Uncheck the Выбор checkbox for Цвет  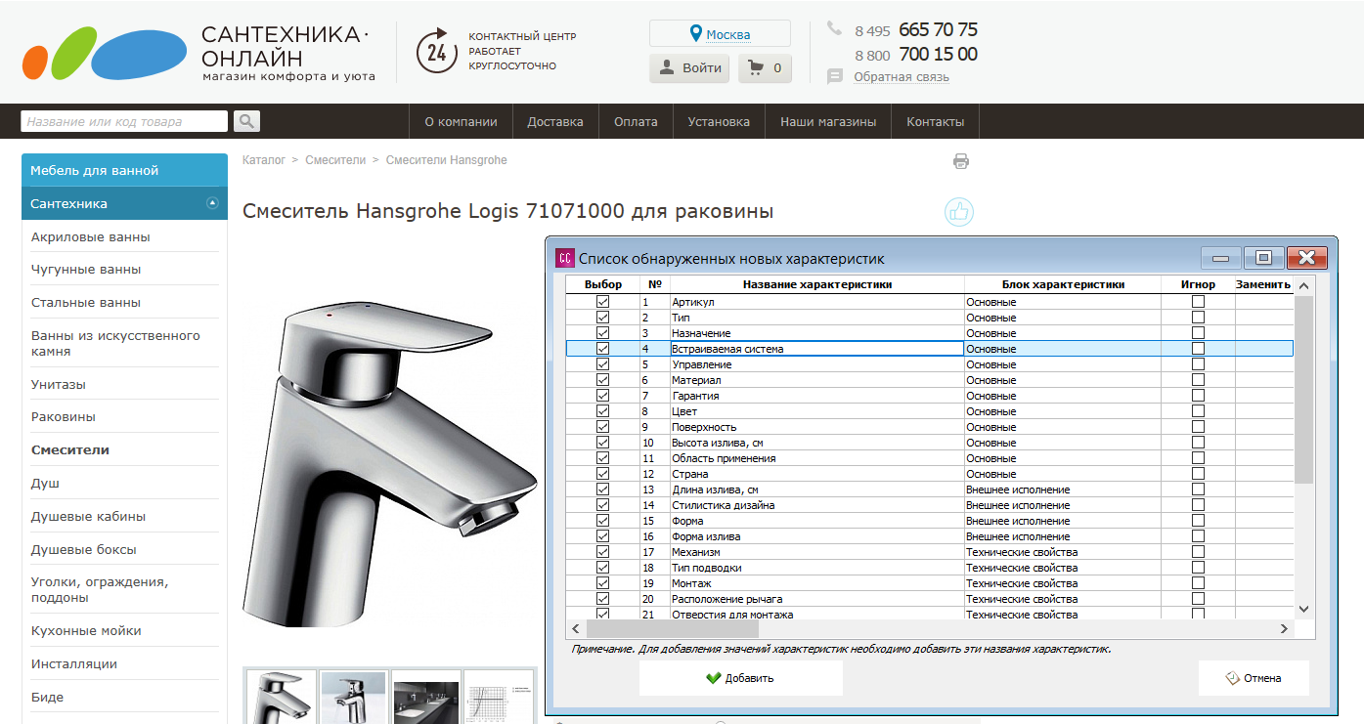[602, 411]
